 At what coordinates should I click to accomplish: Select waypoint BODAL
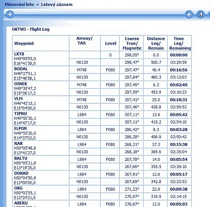[x=21, y=69]
